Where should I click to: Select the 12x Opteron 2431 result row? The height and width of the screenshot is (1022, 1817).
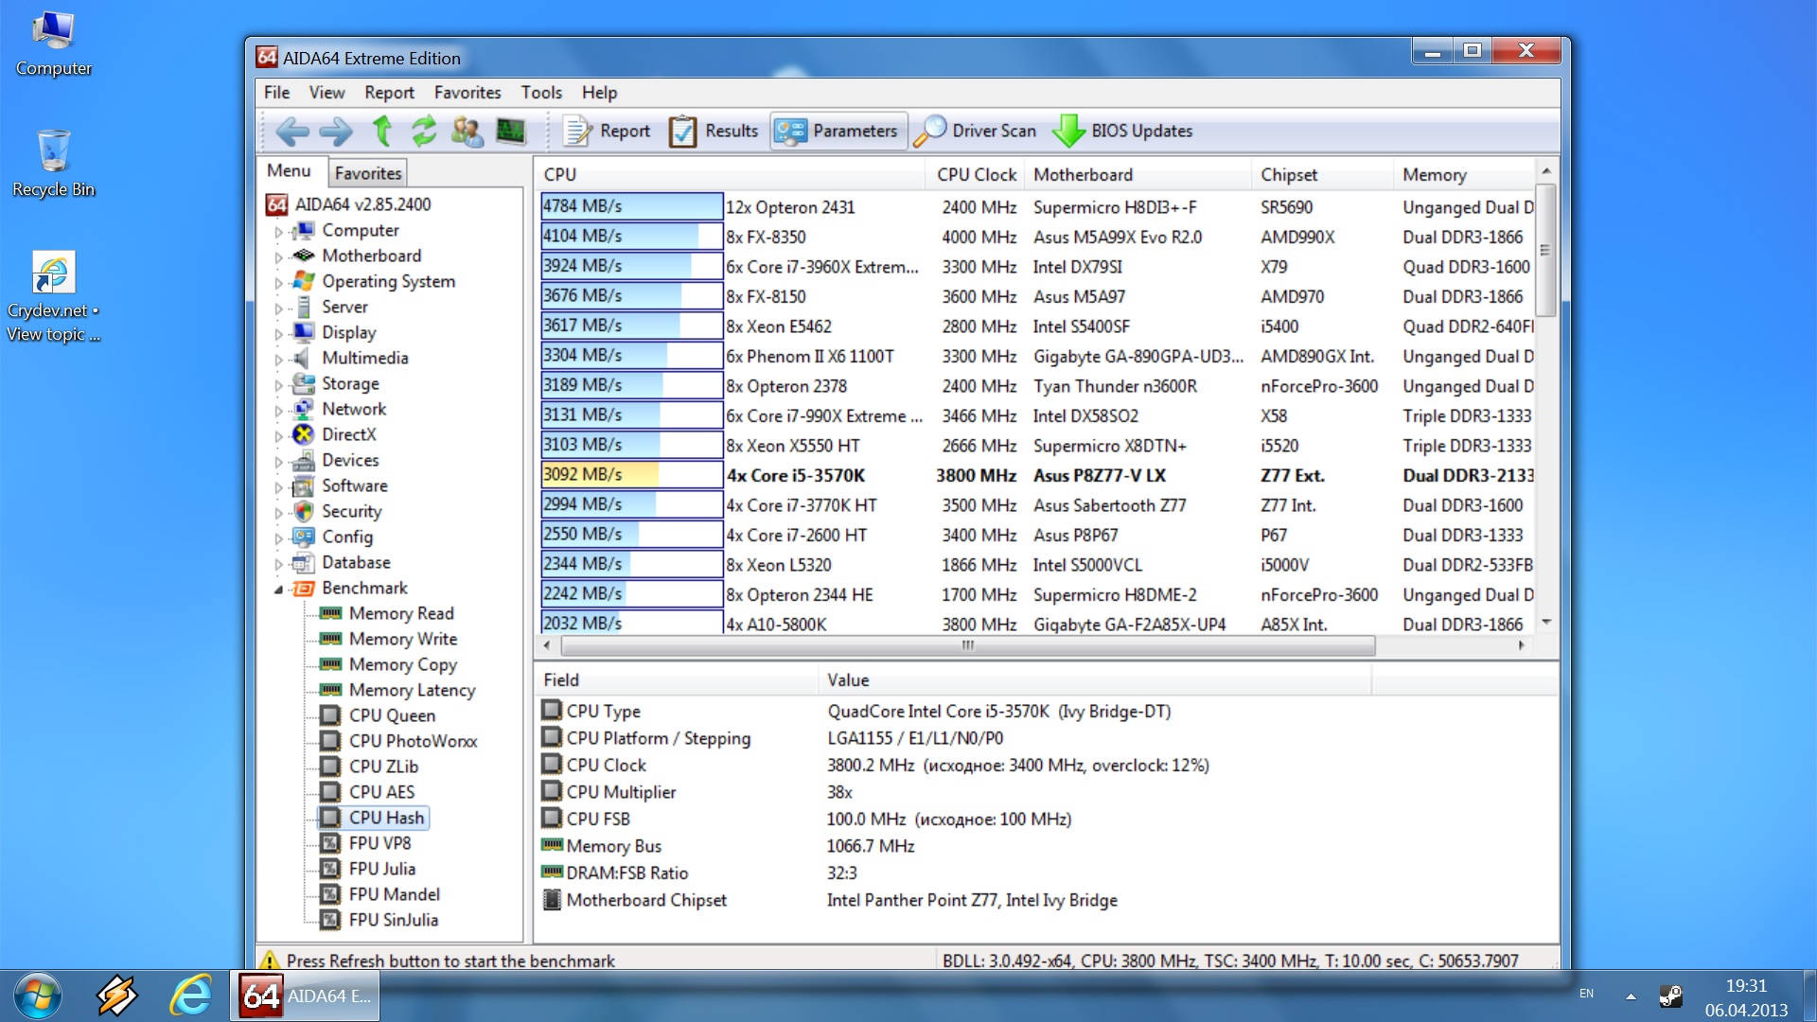1036,206
